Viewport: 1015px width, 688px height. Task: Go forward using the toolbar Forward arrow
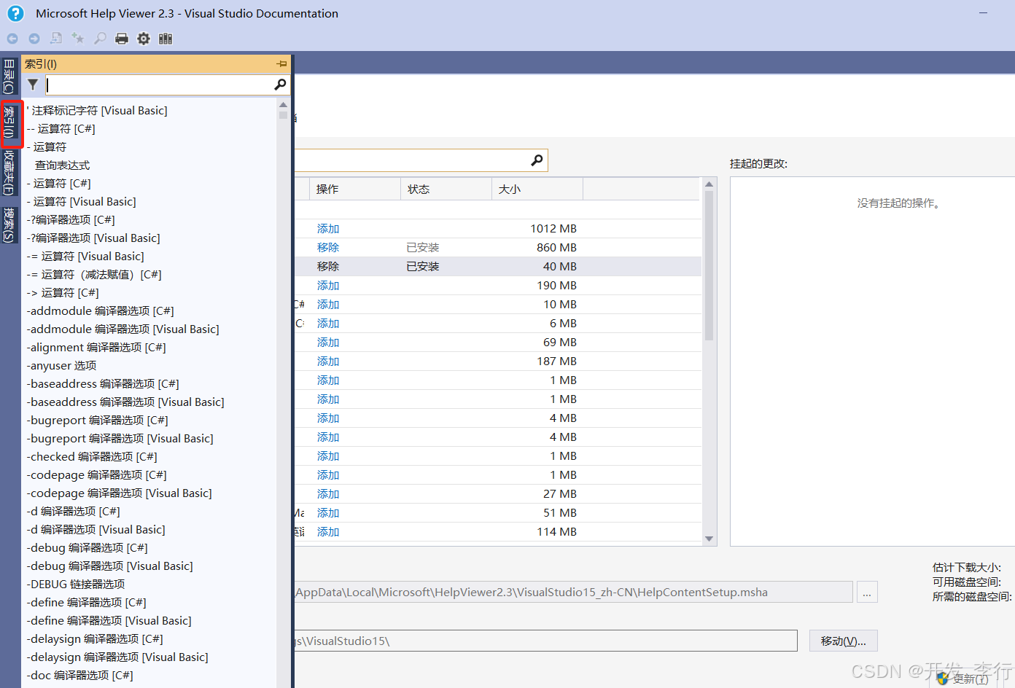pos(34,39)
